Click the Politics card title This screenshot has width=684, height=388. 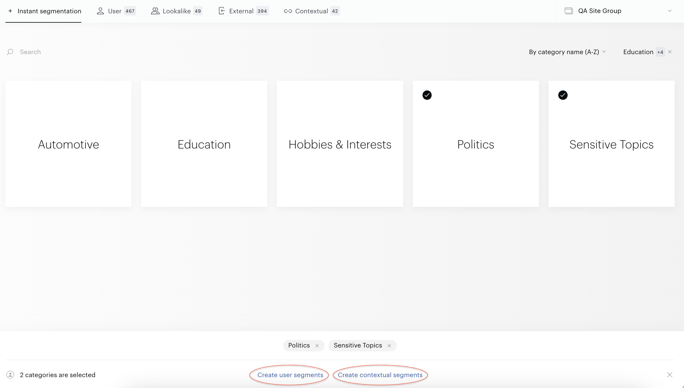point(476,145)
